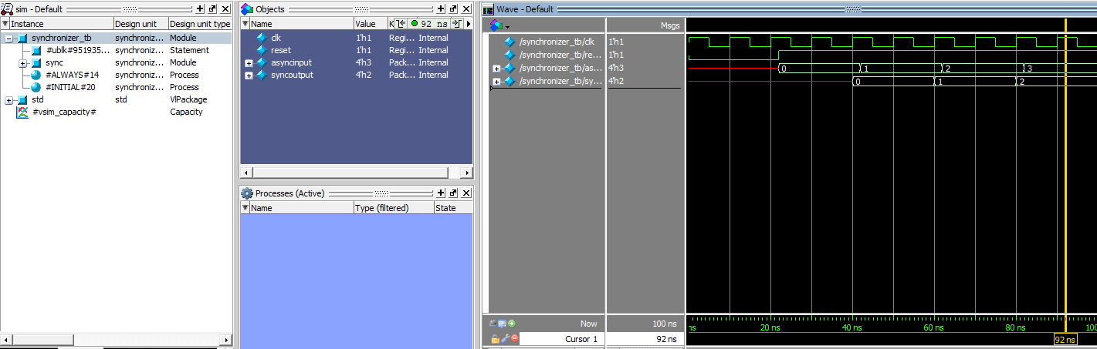Screen dimensions: 1097x349
Task: Toggle the waveform grid and timeline icon
Action: click(x=503, y=324)
